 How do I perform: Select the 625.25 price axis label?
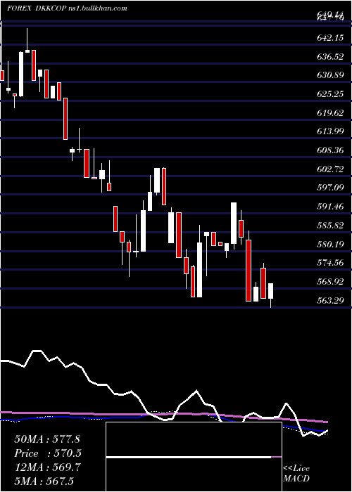pos(330,93)
